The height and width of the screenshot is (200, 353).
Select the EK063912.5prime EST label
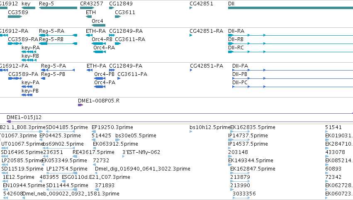coord(115,144)
